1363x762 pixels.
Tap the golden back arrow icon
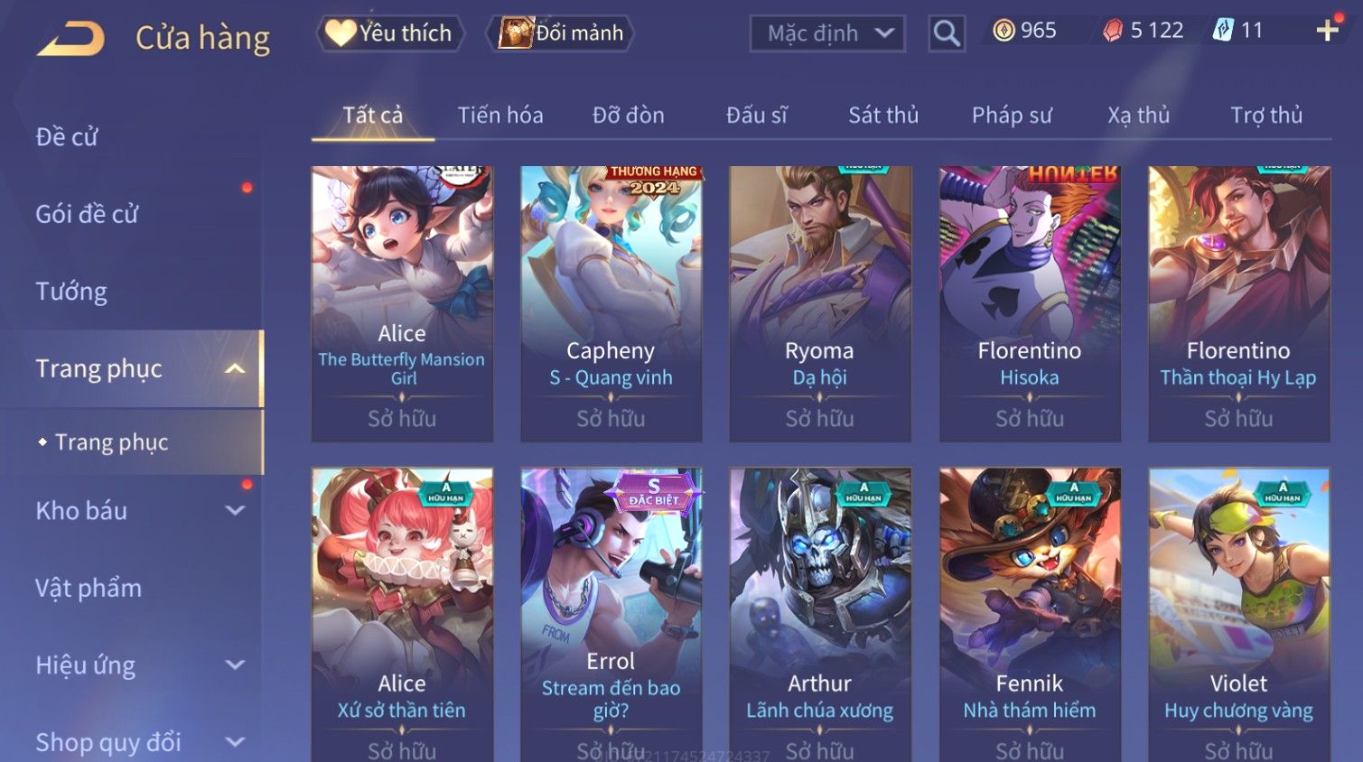point(70,38)
